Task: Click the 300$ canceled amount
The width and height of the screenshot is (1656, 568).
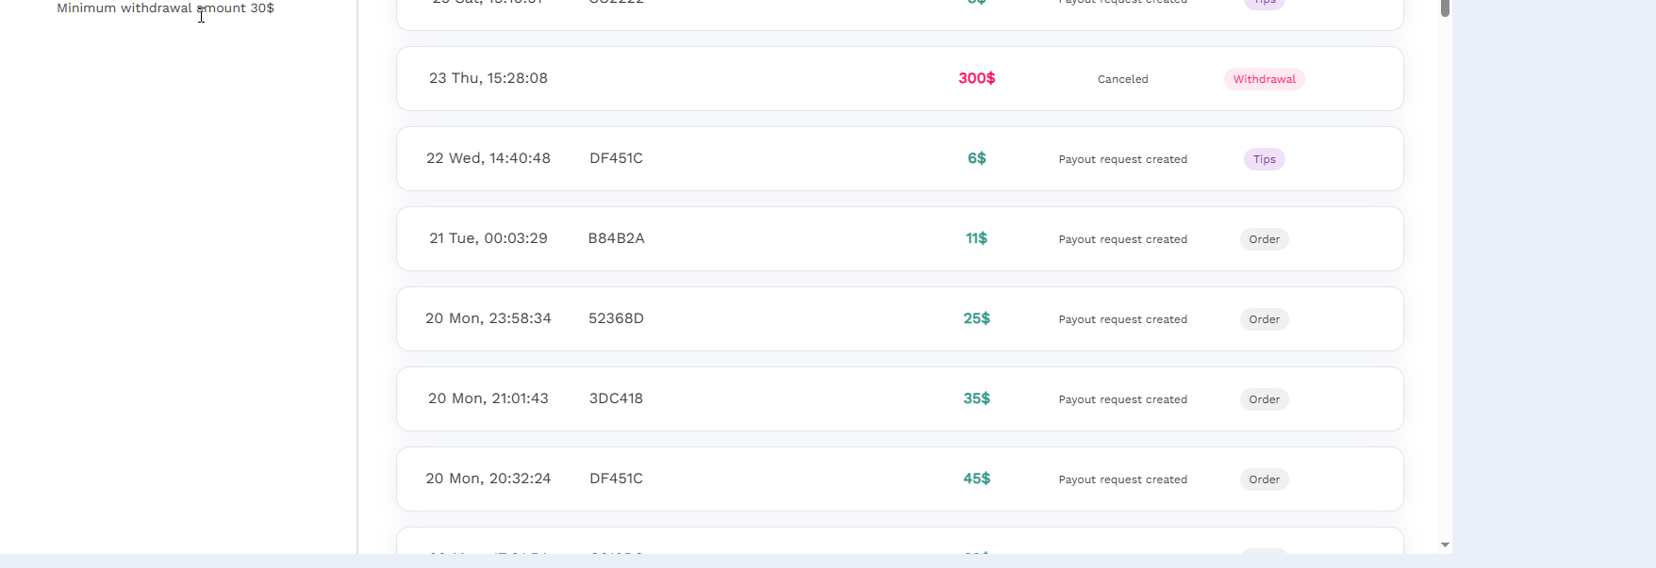Action: coord(976,78)
